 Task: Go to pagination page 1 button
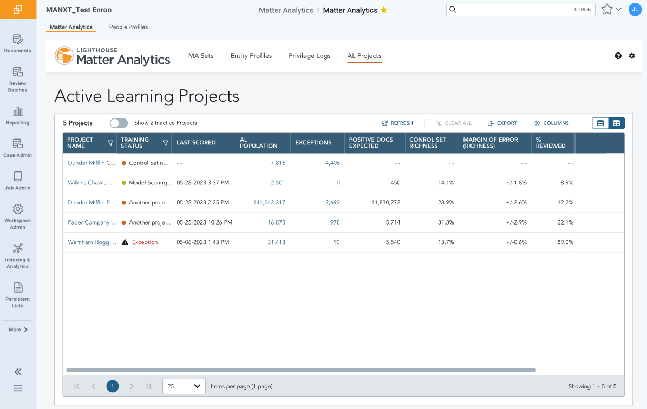(112, 386)
